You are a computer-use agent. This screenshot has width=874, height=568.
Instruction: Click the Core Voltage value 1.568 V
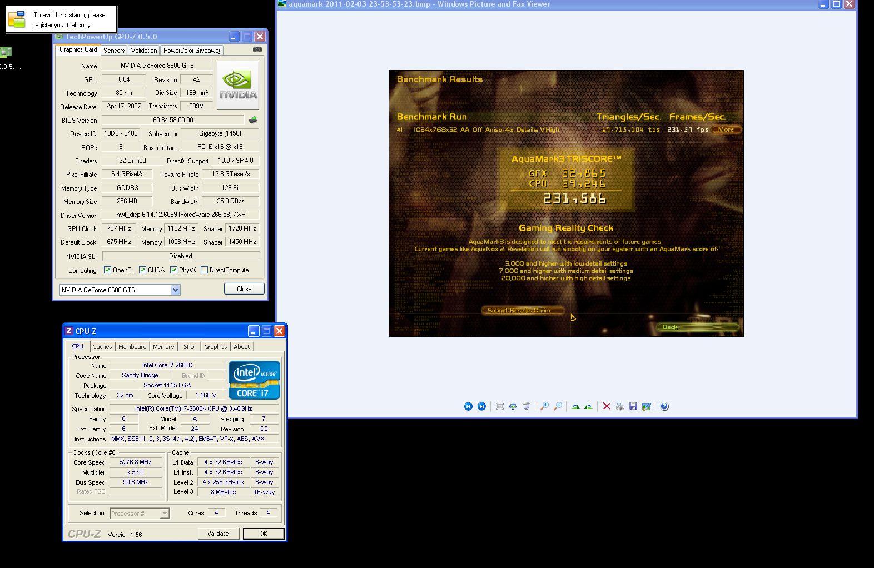coord(206,396)
